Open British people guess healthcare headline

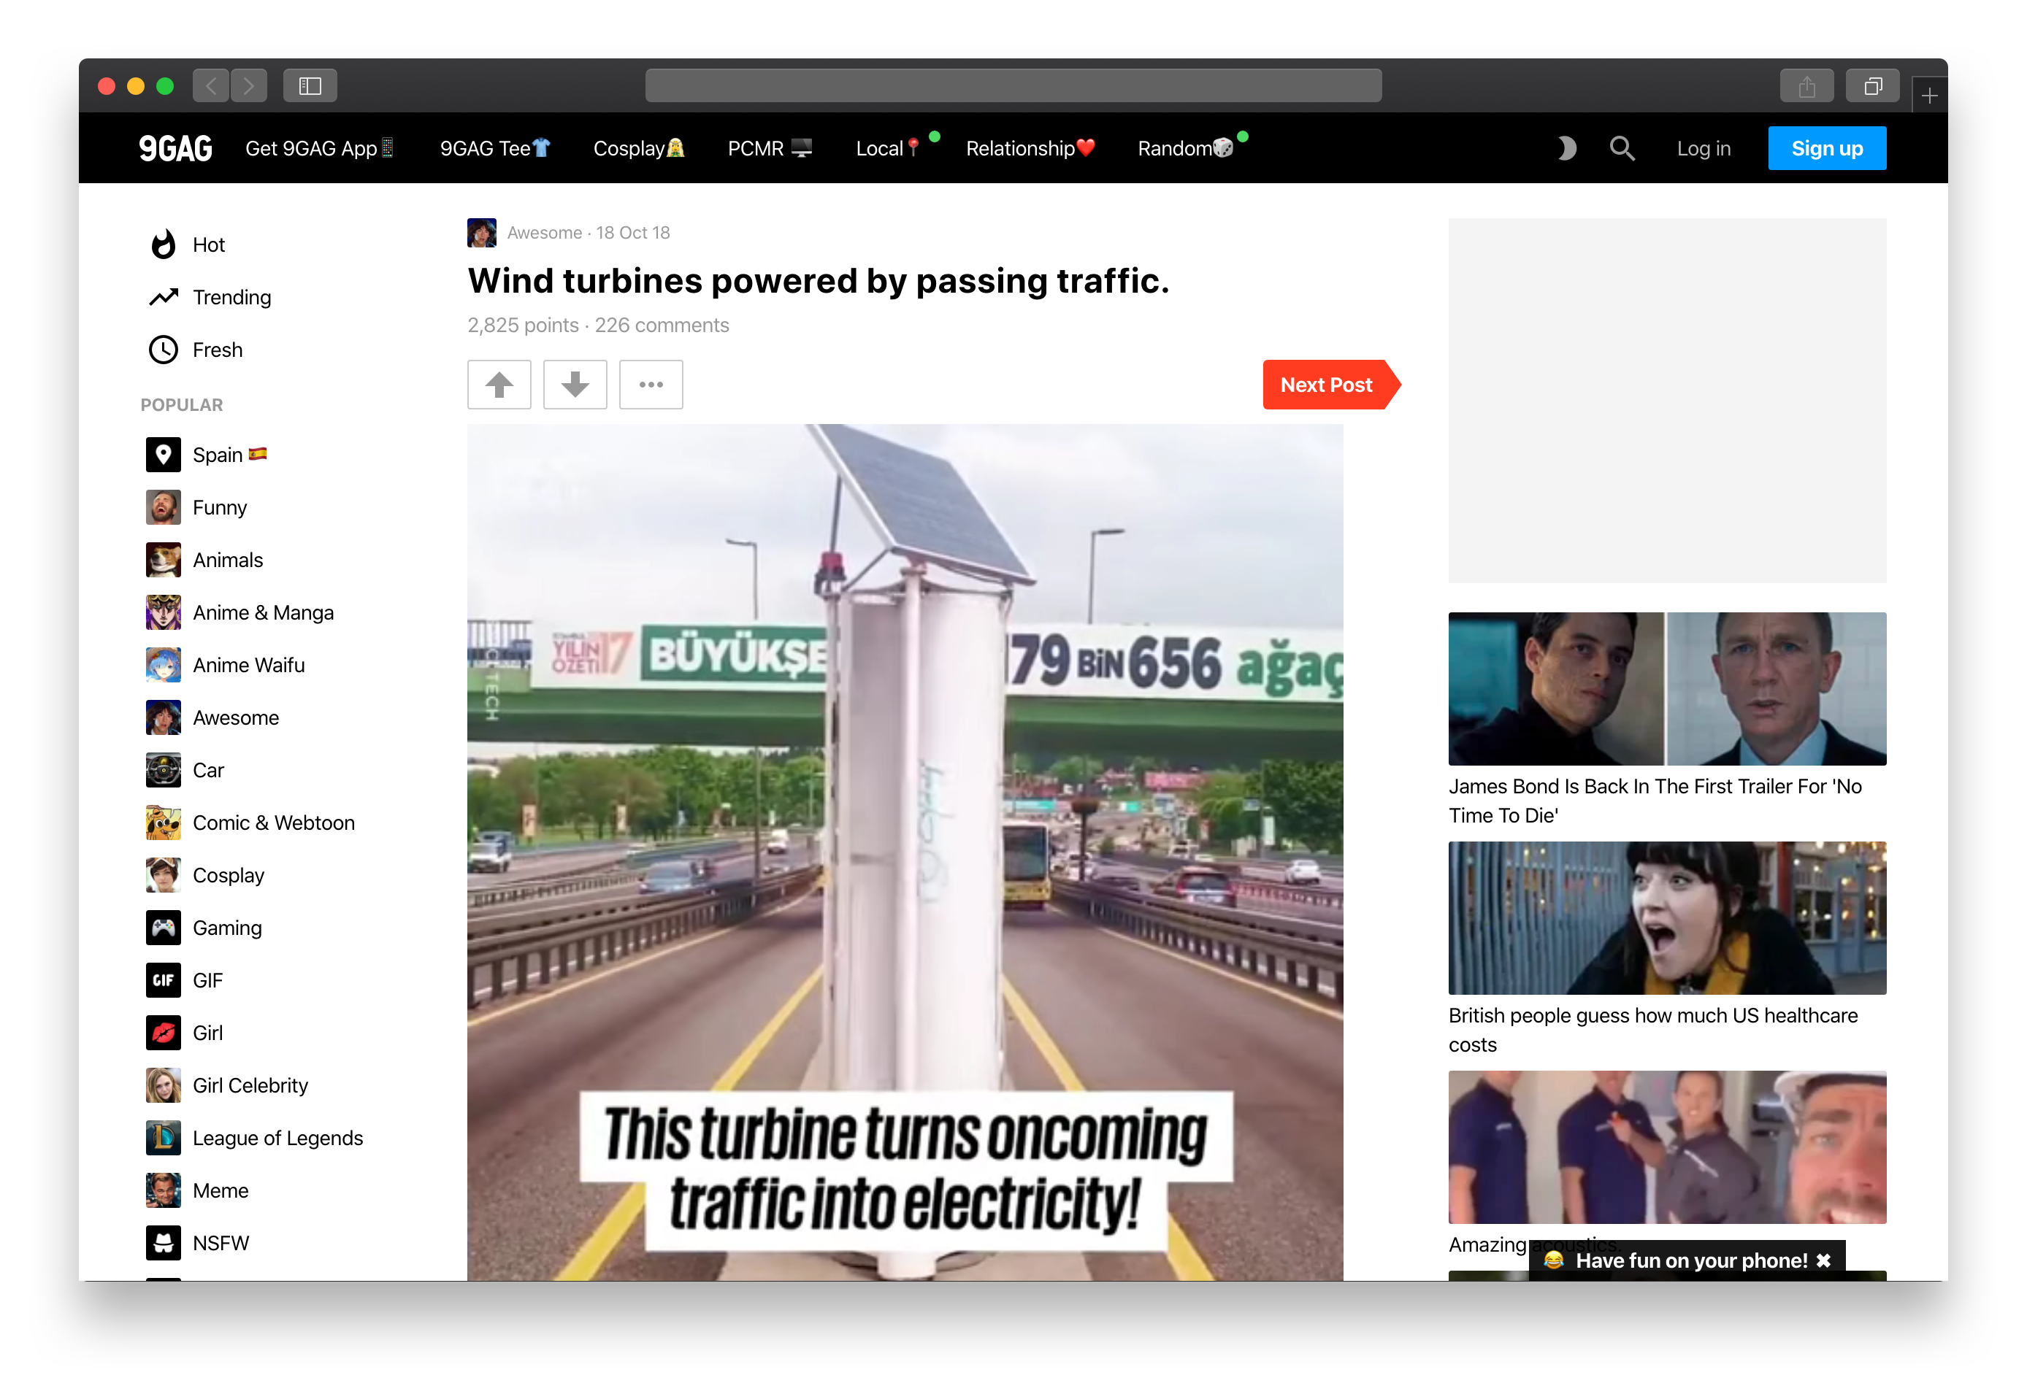point(1653,1030)
